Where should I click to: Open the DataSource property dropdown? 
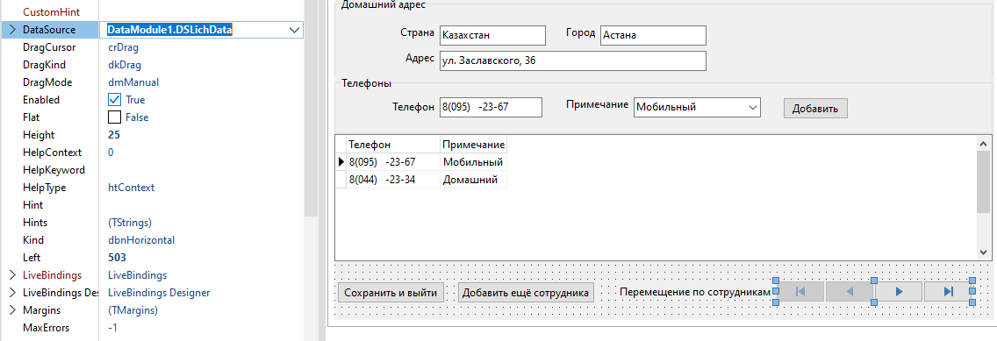click(x=294, y=30)
